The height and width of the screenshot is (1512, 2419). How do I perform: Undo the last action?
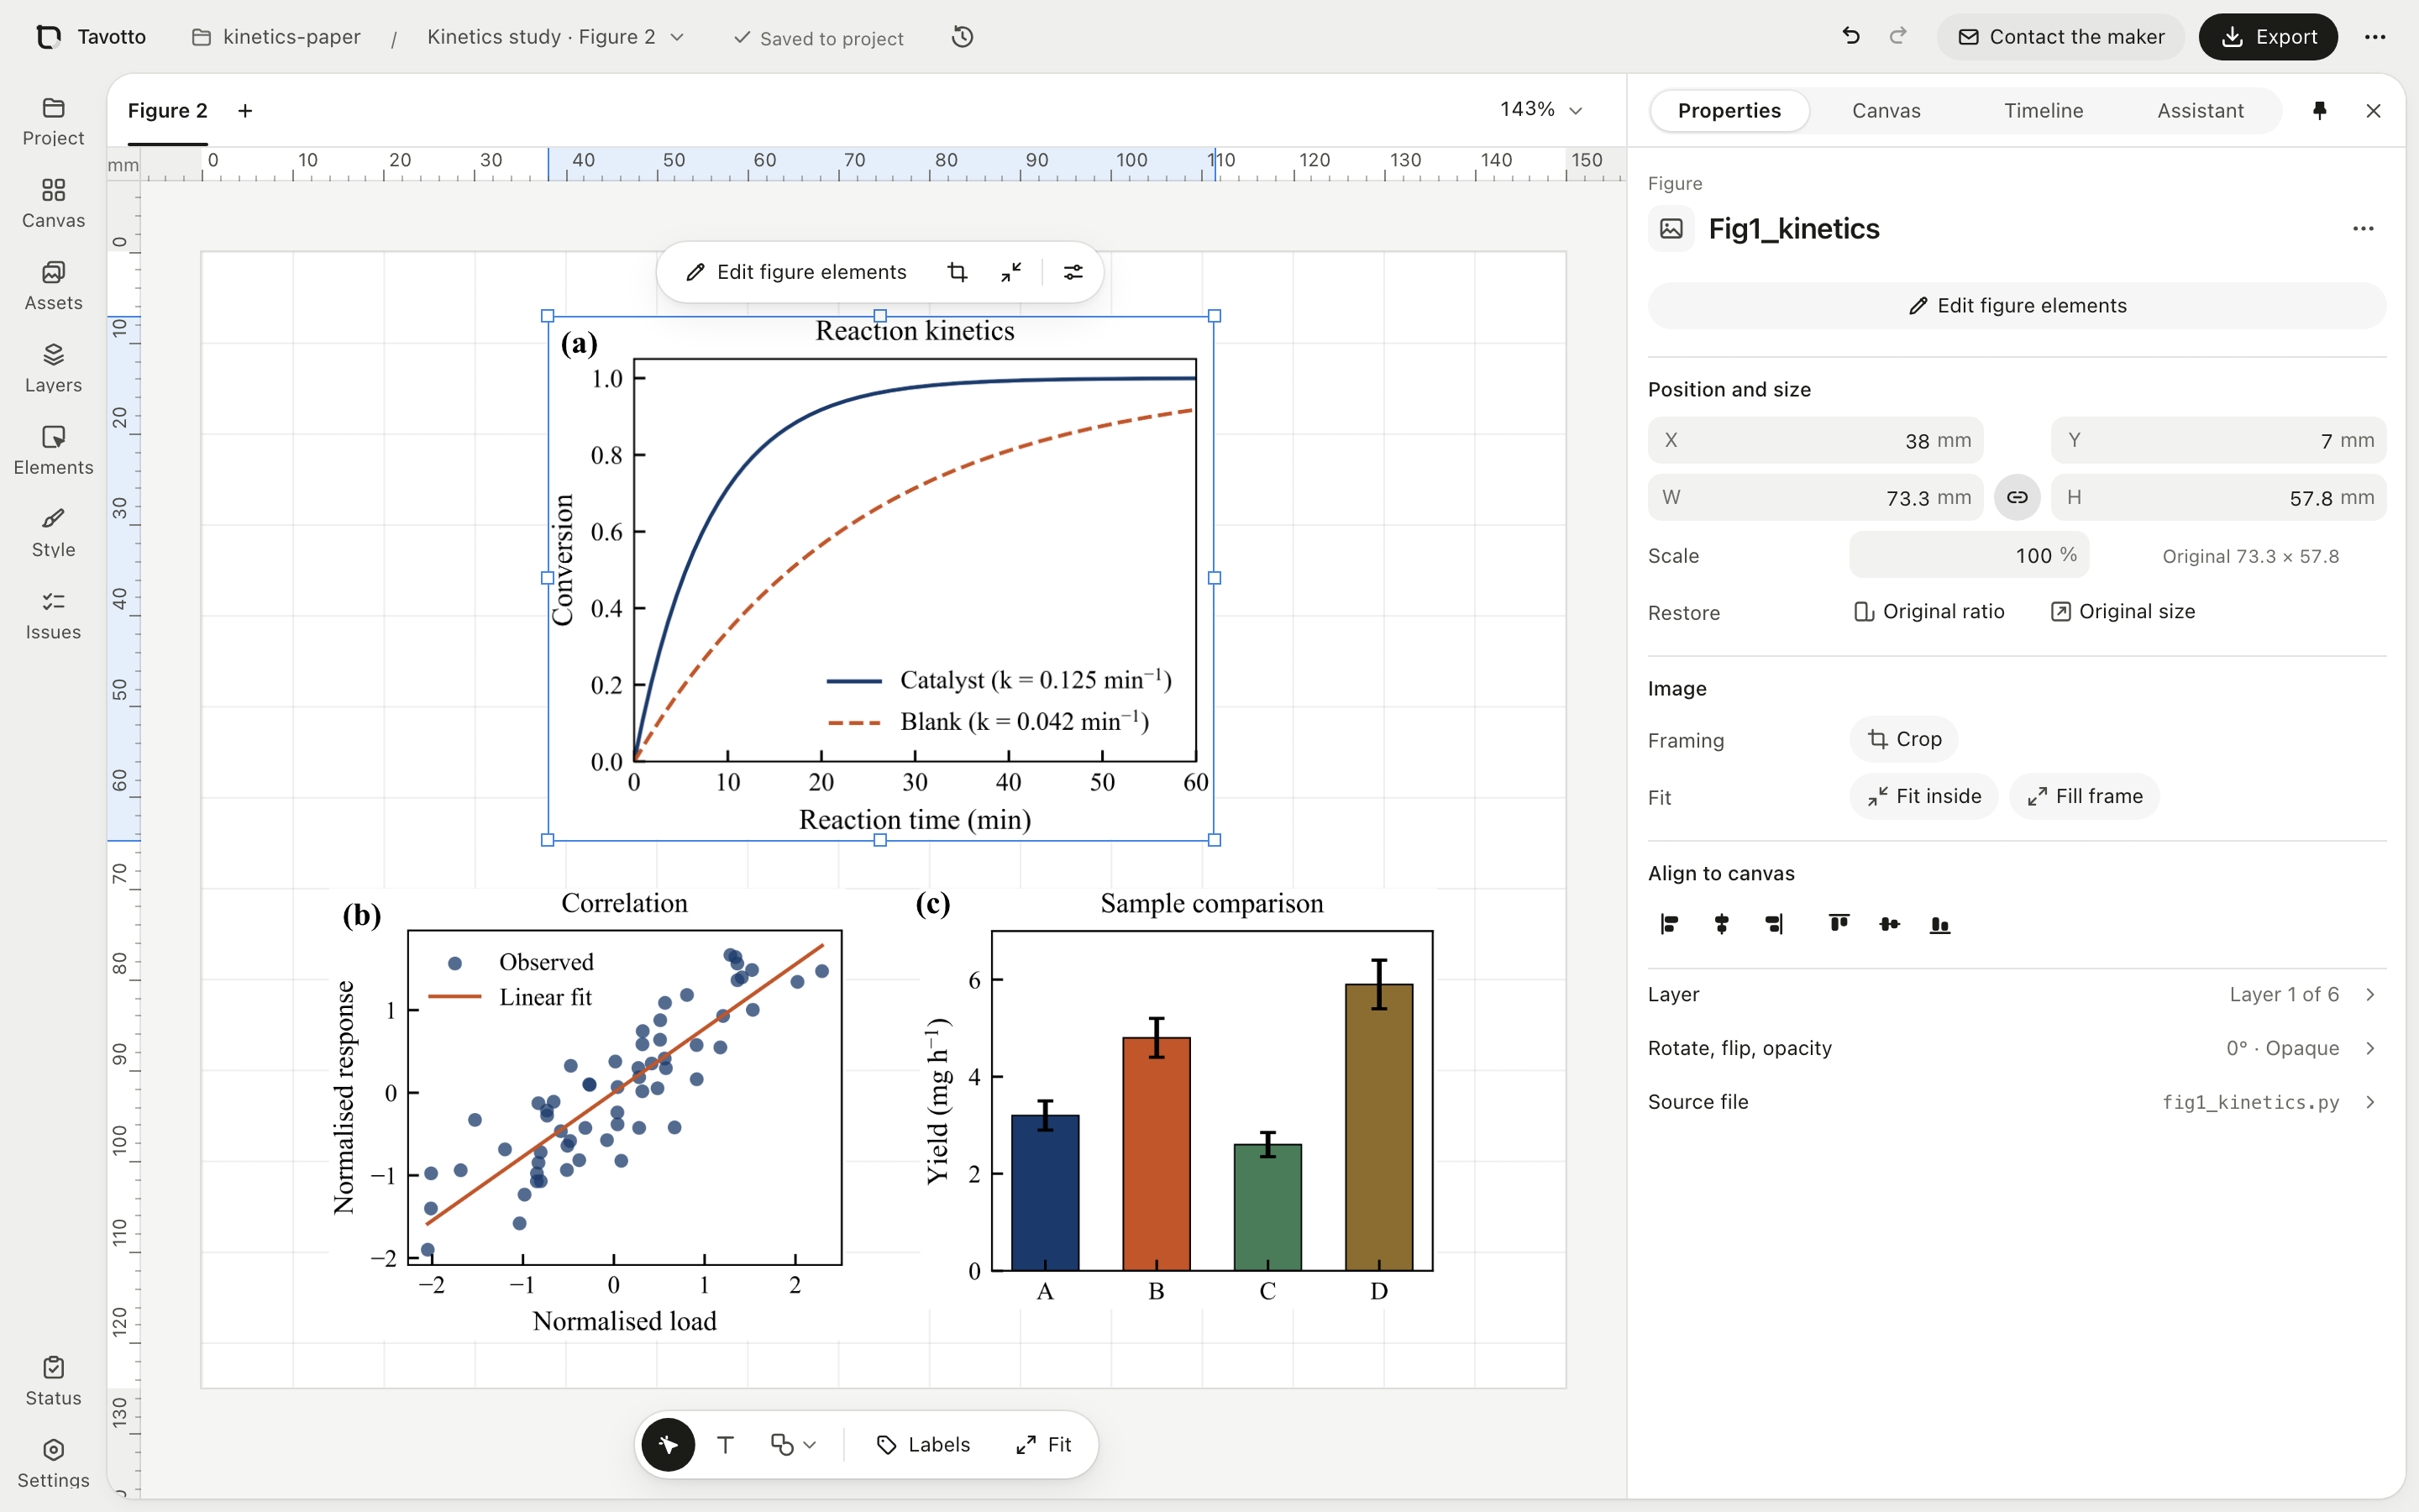(1851, 37)
